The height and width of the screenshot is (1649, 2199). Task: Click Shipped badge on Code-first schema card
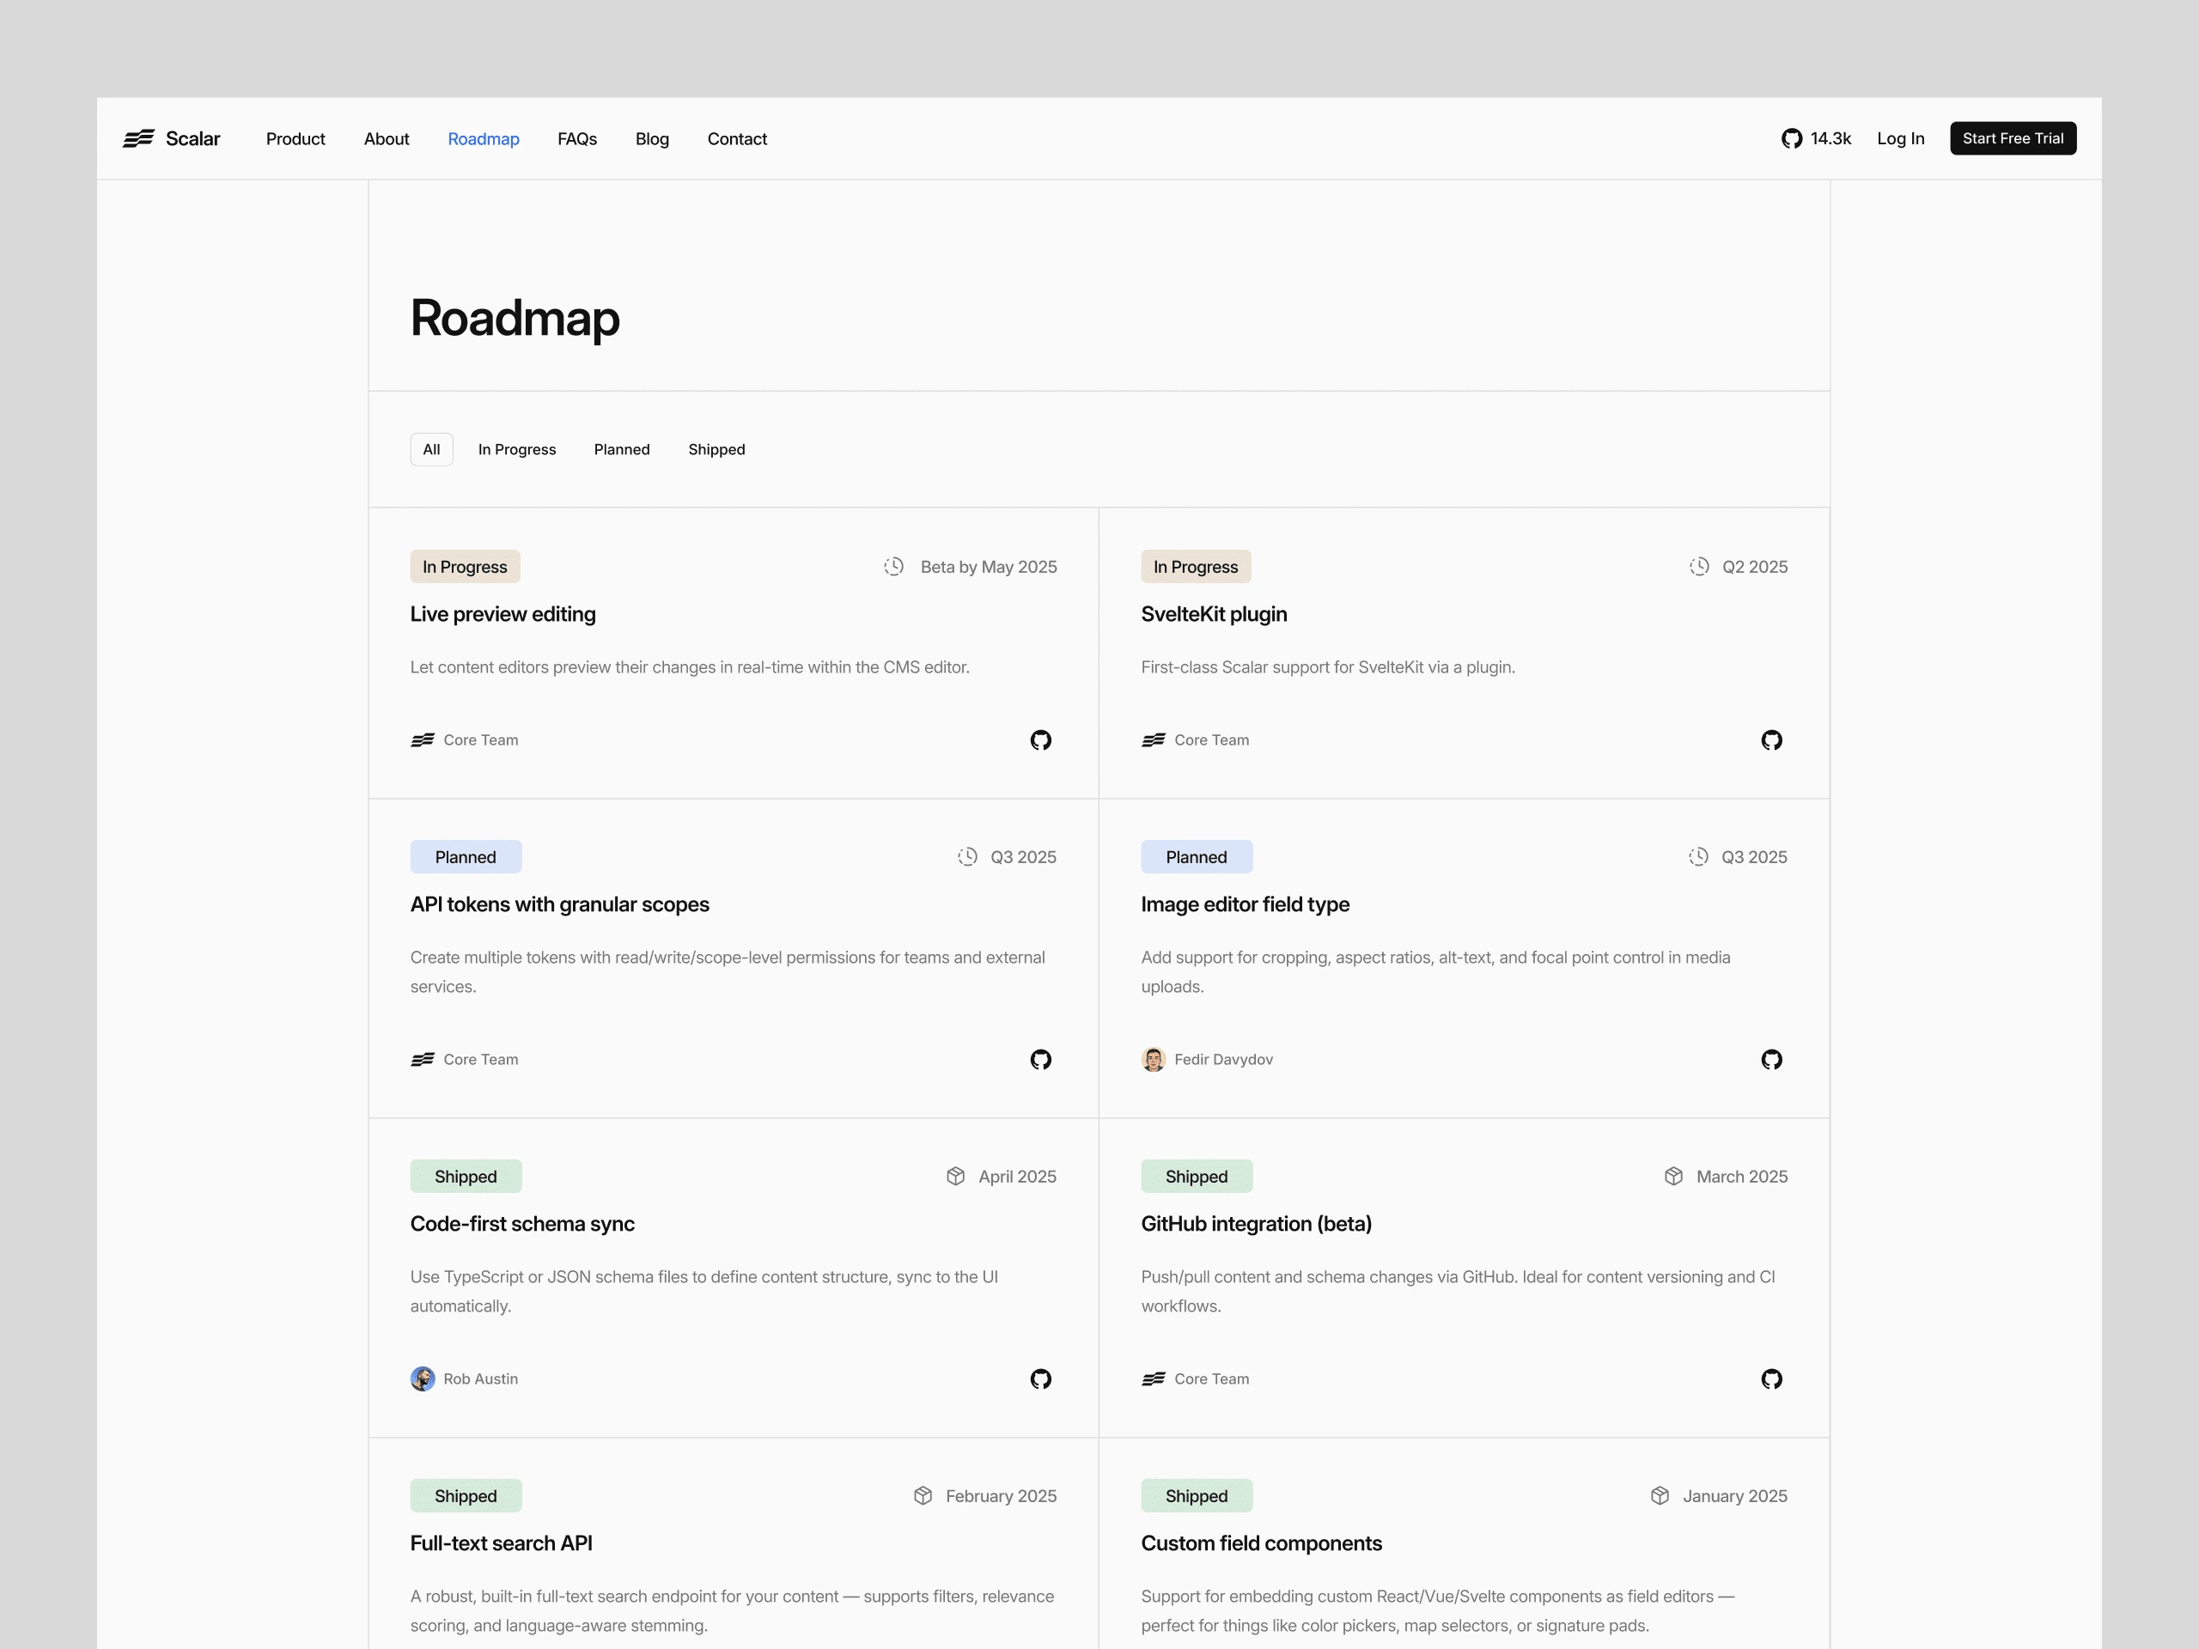466,1176
